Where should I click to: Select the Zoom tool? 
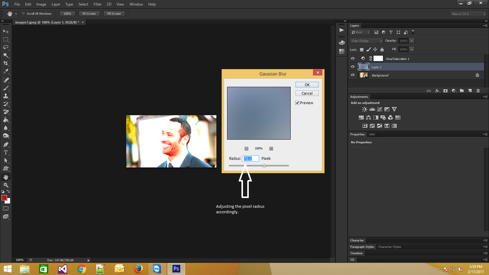(x=6, y=185)
